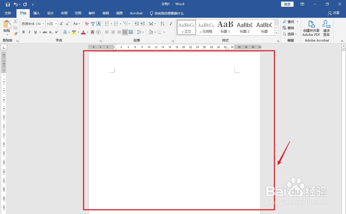Toggle Character Shading icon
Screen dimensions: 346x214
[x=92, y=32]
